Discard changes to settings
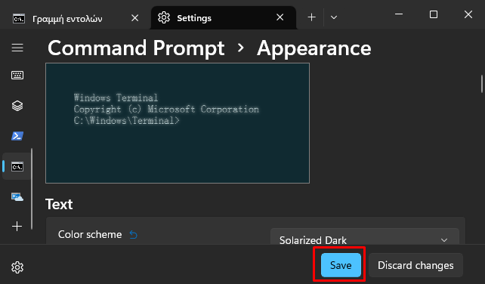485x284 pixels. (x=415, y=265)
